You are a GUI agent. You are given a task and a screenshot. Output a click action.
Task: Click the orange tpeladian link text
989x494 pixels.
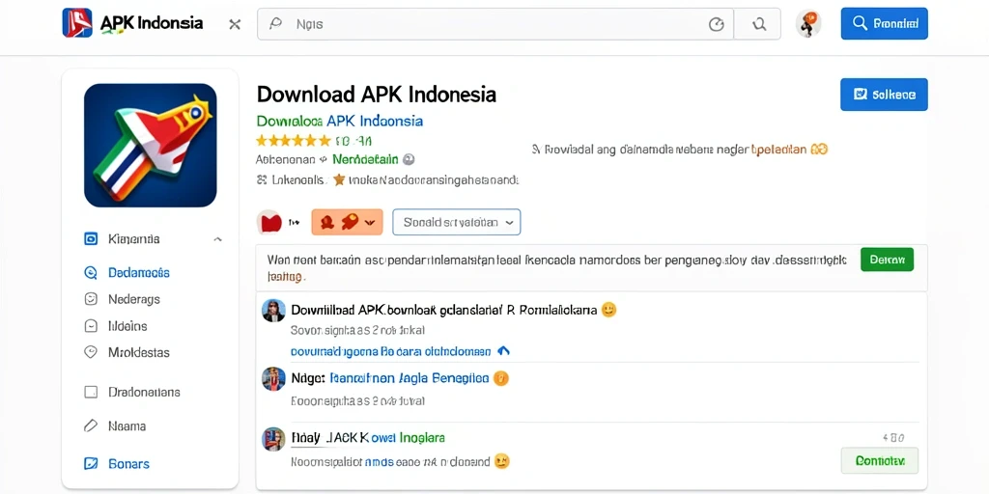point(779,150)
